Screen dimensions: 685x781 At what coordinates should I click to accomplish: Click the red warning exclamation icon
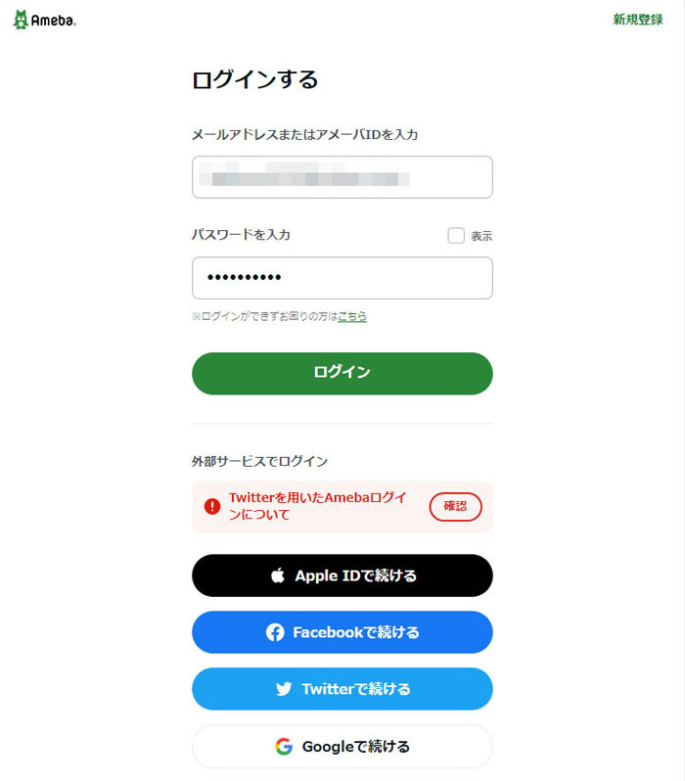coord(212,506)
